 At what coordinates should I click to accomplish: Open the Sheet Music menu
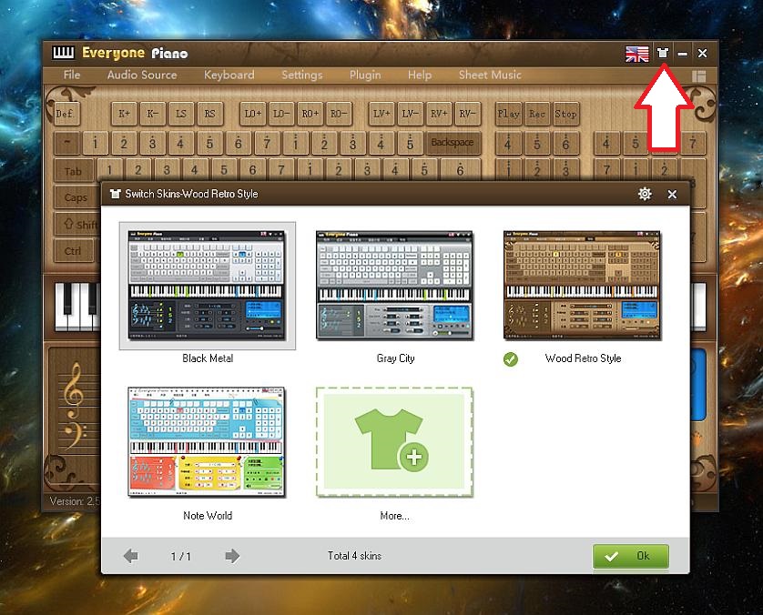(x=490, y=75)
